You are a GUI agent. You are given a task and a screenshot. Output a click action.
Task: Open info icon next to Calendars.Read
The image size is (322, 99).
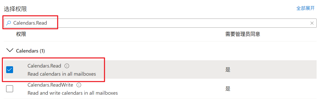click(x=67, y=66)
